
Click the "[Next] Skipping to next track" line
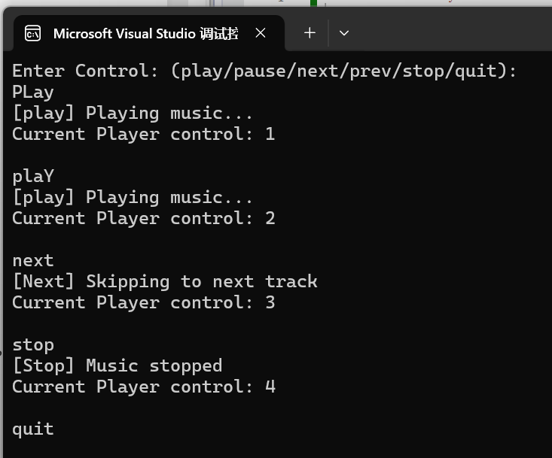165,281
